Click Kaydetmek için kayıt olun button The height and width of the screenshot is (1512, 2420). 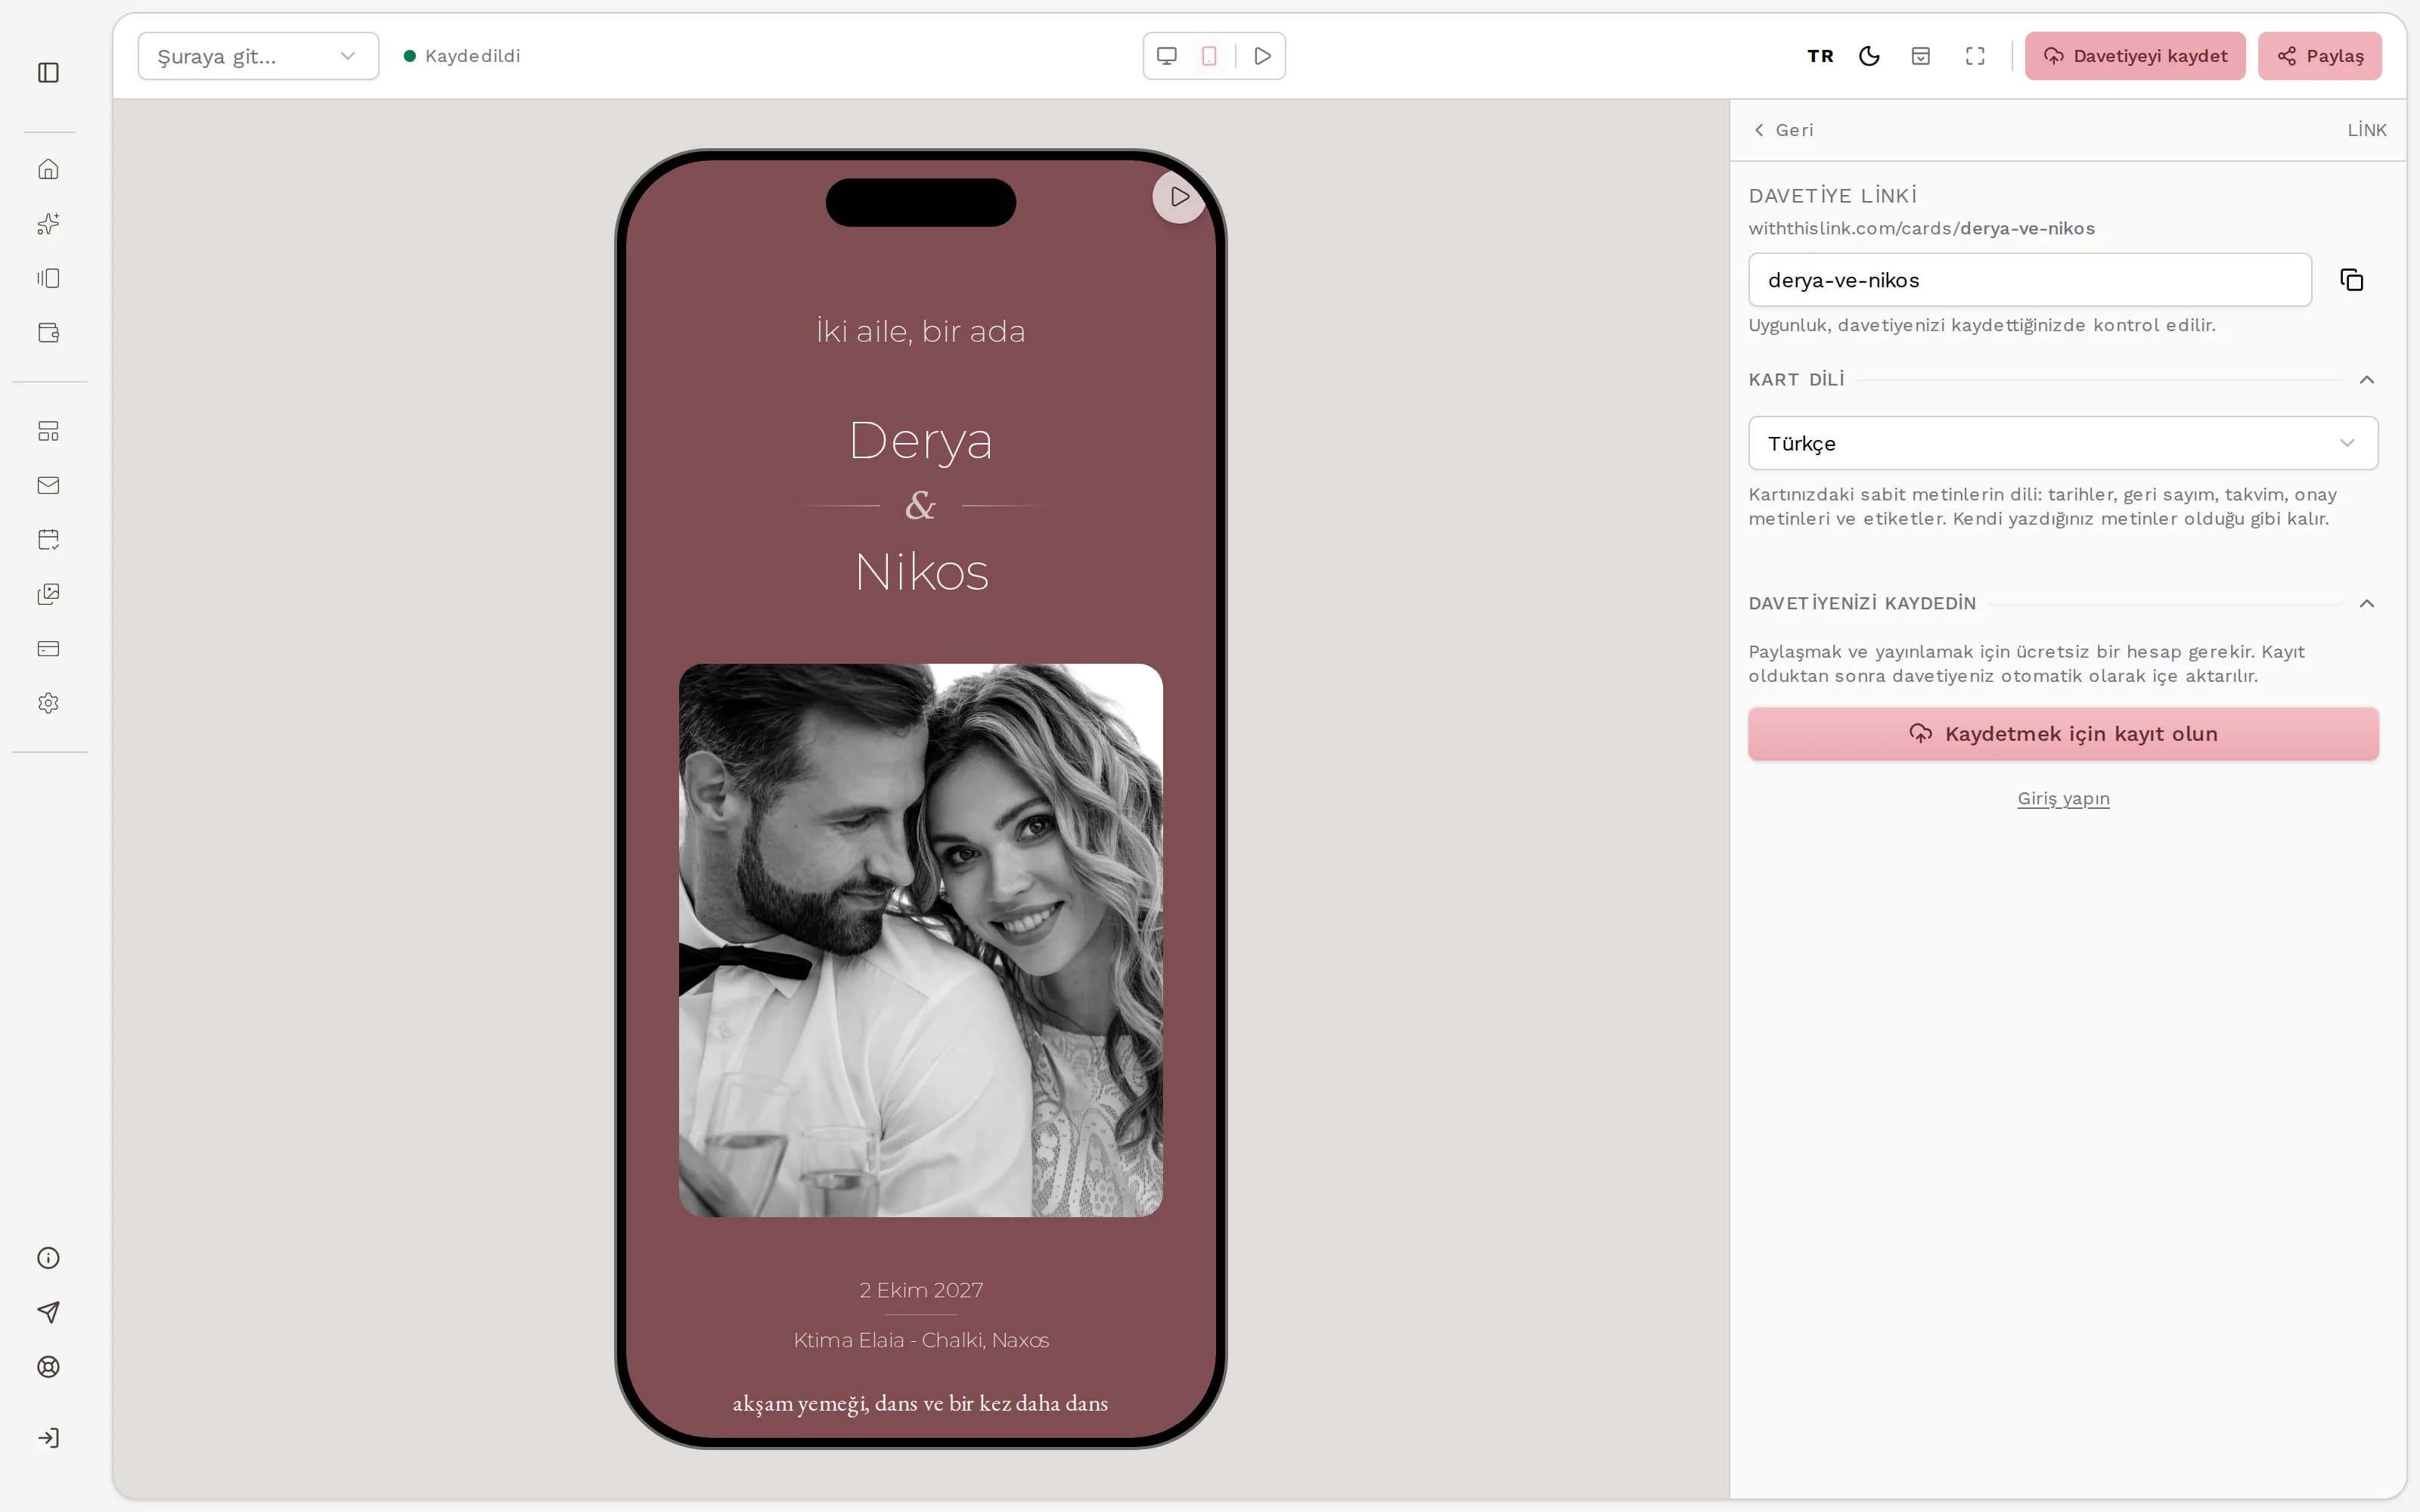[2063, 734]
